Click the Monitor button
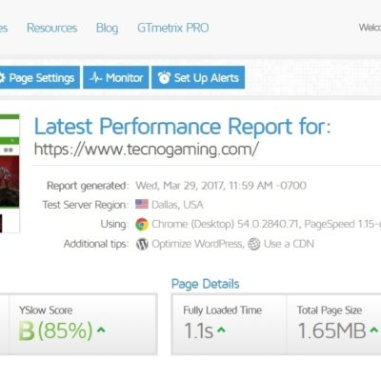 click(x=116, y=77)
